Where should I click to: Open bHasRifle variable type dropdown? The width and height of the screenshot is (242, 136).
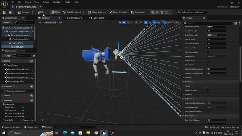tap(26, 120)
